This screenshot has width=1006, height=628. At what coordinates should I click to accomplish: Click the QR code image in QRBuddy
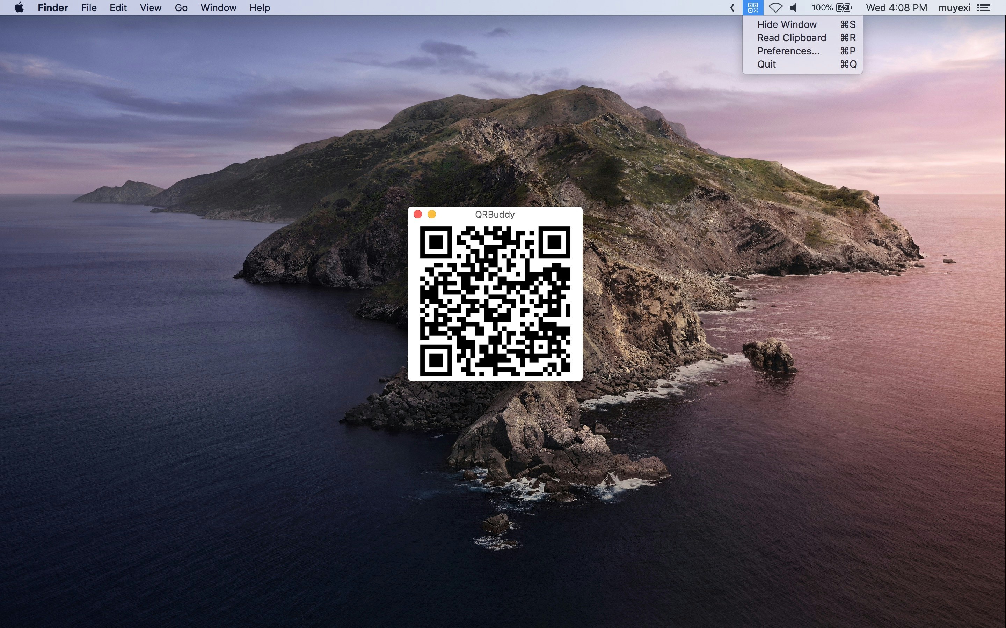click(x=495, y=301)
